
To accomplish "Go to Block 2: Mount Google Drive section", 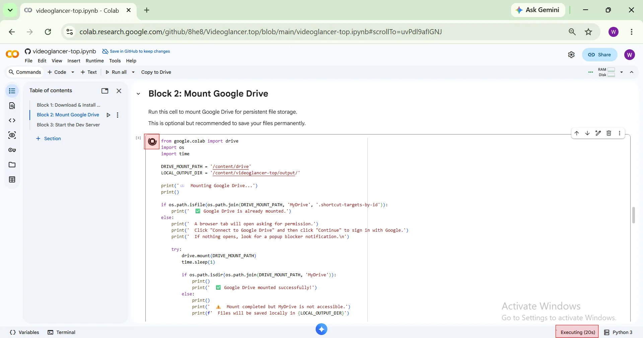I will (68, 115).
